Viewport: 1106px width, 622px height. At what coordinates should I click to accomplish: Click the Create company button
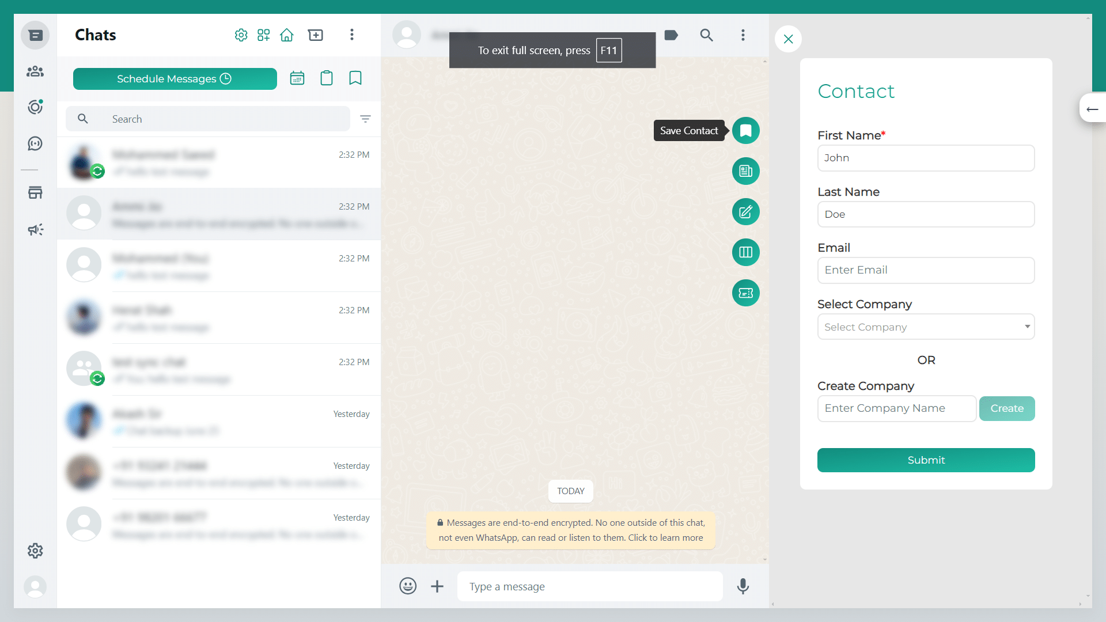tap(1006, 408)
